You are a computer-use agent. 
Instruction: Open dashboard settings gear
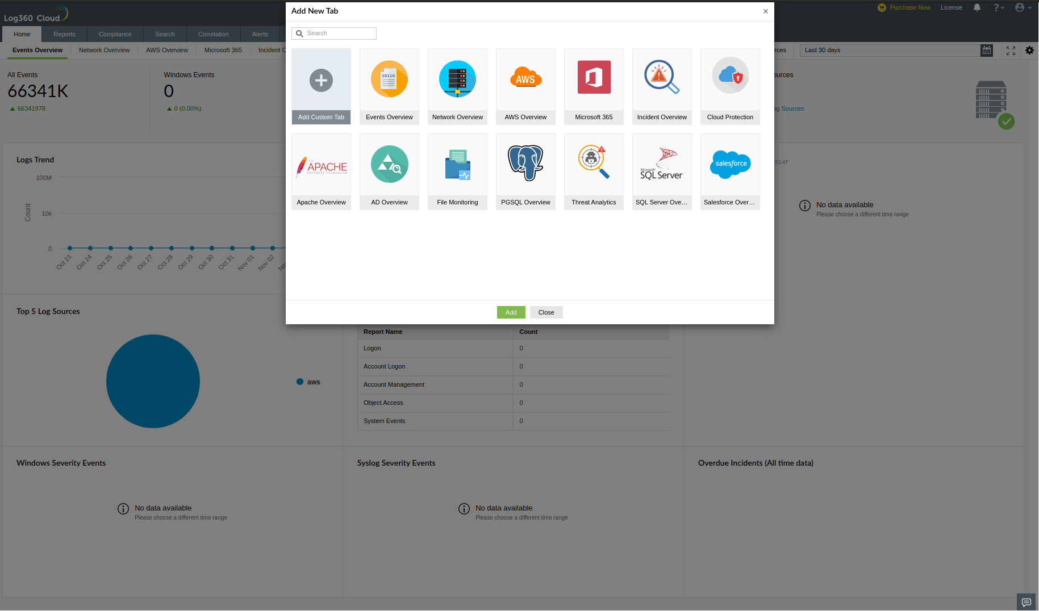point(1029,51)
